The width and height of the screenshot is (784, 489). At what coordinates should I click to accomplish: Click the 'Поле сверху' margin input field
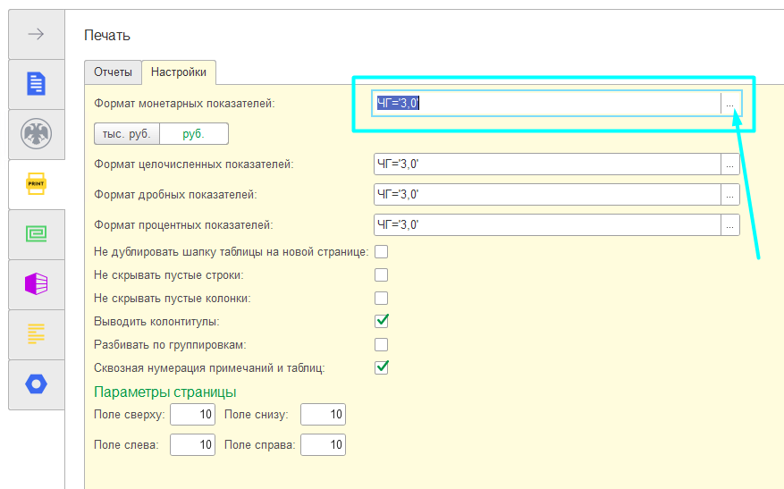coord(192,415)
